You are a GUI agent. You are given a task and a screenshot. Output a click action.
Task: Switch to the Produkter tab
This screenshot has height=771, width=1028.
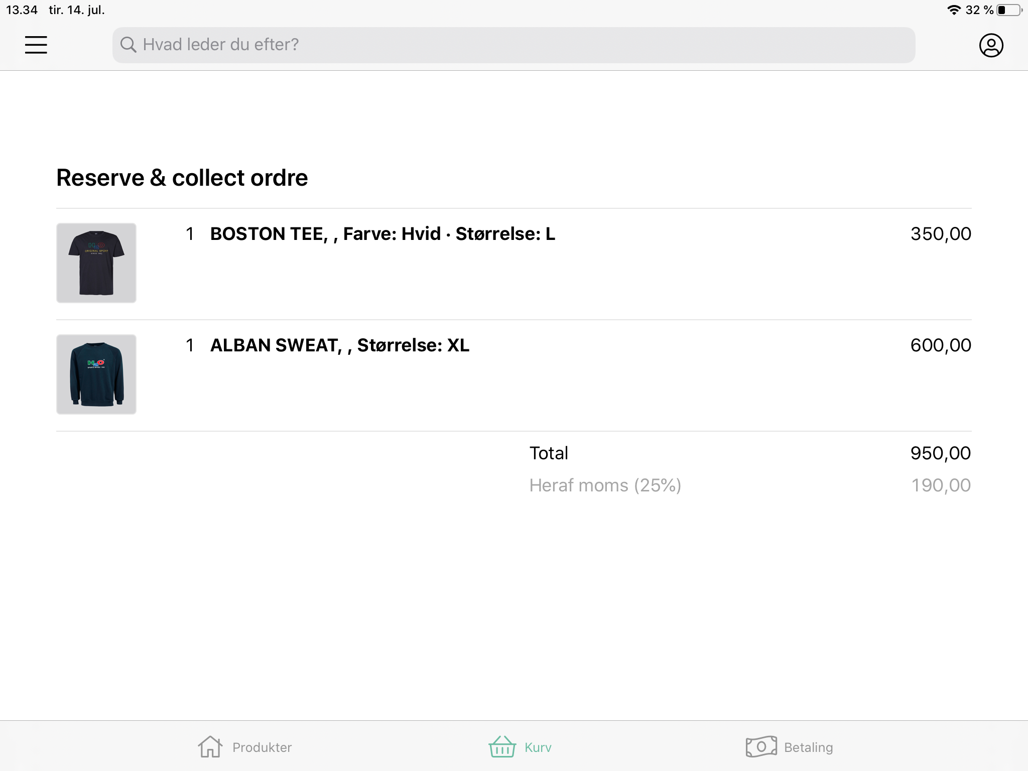(262, 747)
